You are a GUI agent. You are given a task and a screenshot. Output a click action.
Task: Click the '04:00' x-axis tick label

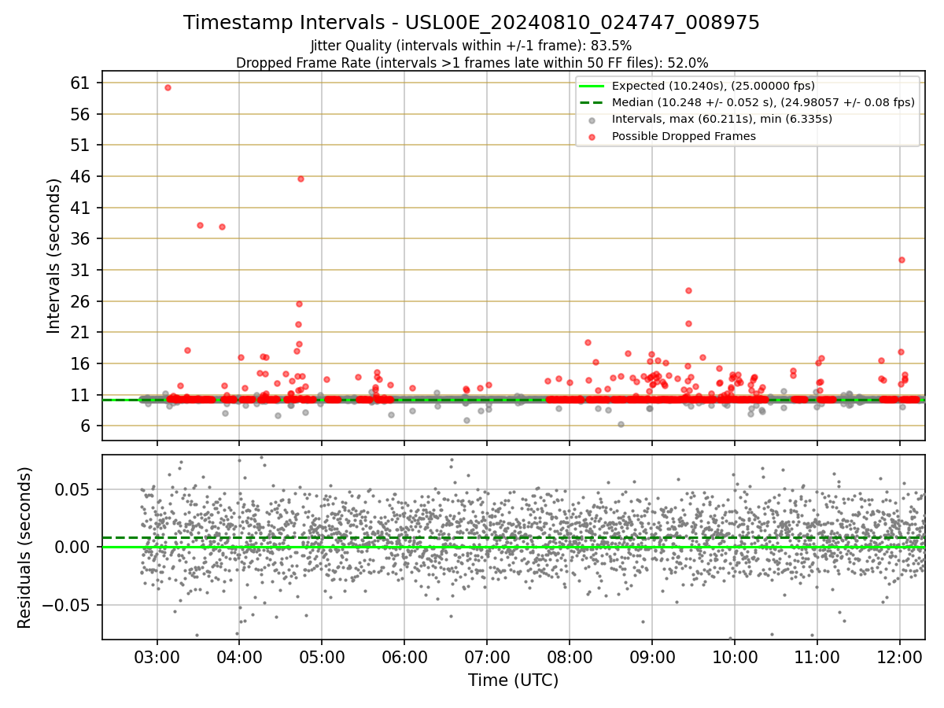tap(239, 656)
